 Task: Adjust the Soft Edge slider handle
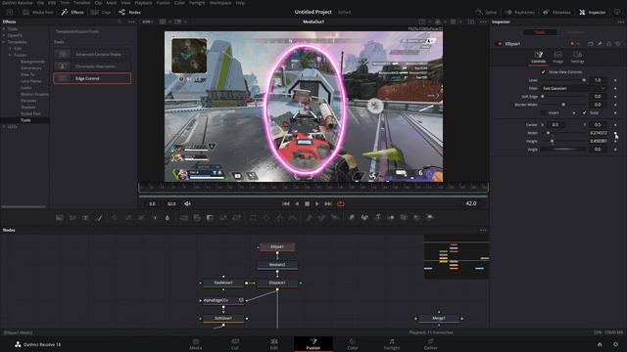[543, 97]
